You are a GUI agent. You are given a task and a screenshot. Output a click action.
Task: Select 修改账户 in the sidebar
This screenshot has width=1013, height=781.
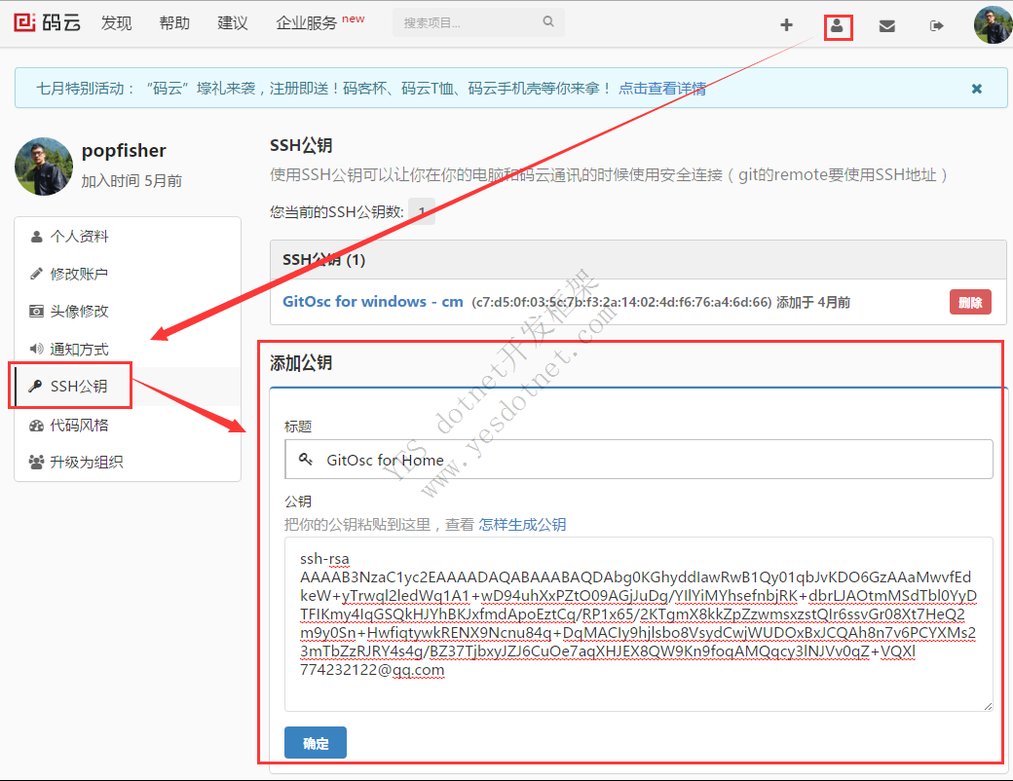click(x=79, y=275)
